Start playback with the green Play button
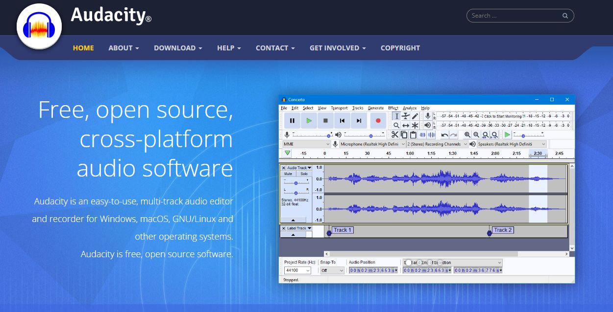Image resolution: width=613 pixels, height=312 pixels. (309, 120)
